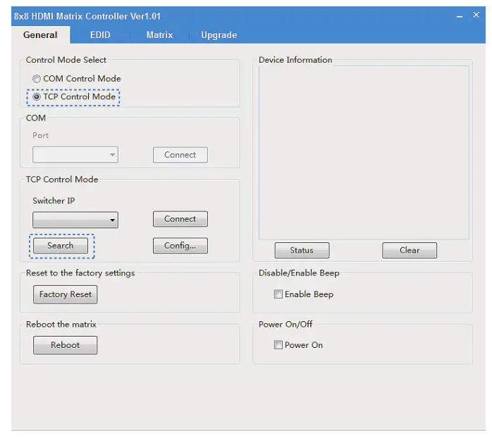The width and height of the screenshot is (492, 438).
Task: Toggle the Enable Beep checkbox
Action: [x=278, y=294]
